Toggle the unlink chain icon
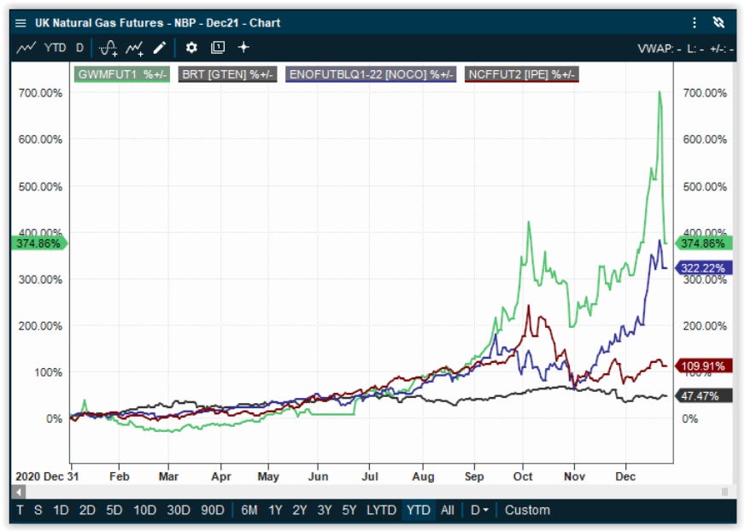Viewport: 745px width, 532px height. (x=719, y=22)
